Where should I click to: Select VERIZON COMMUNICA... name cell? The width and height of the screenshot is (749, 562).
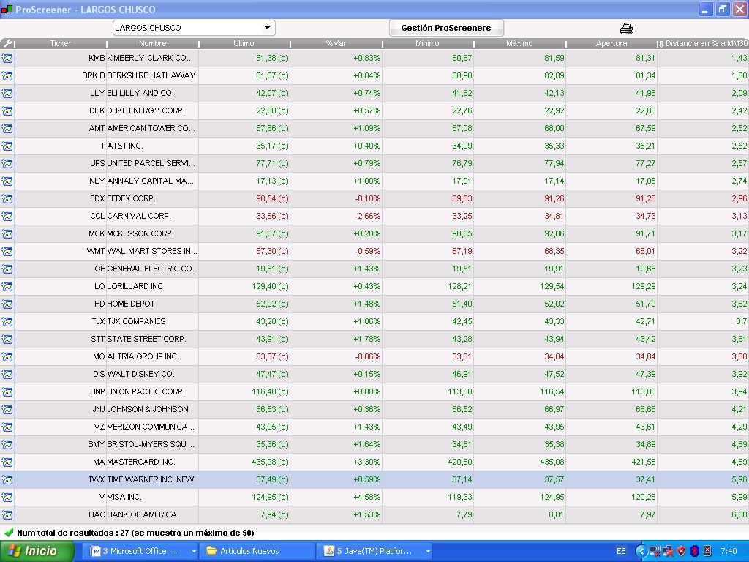pos(152,427)
